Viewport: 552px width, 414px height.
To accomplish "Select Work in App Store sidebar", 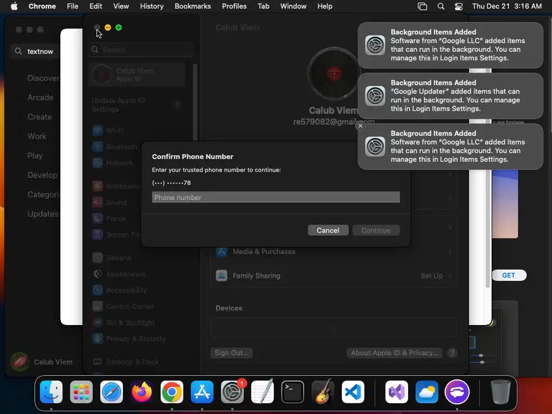I will (37, 136).
